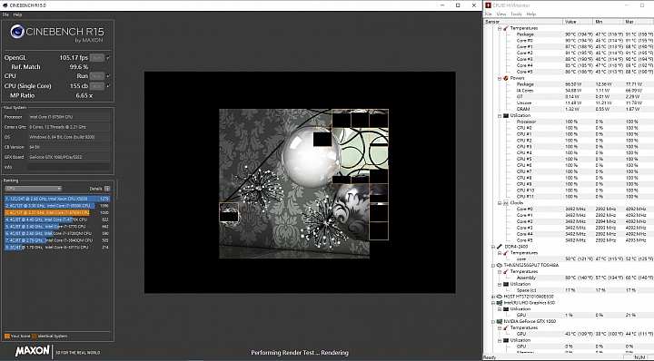
Task: Open the Tools menu in HWMonitor
Action: [x=516, y=15]
